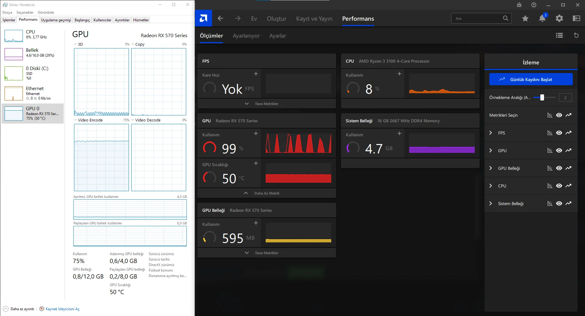
Task: Toggle visibility eye for GPU Belleği
Action: click(x=559, y=168)
